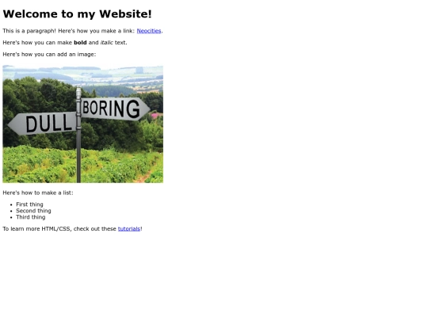Click the Third thing list item
Image resolution: width=428 pixels, height=321 pixels.
click(31, 217)
